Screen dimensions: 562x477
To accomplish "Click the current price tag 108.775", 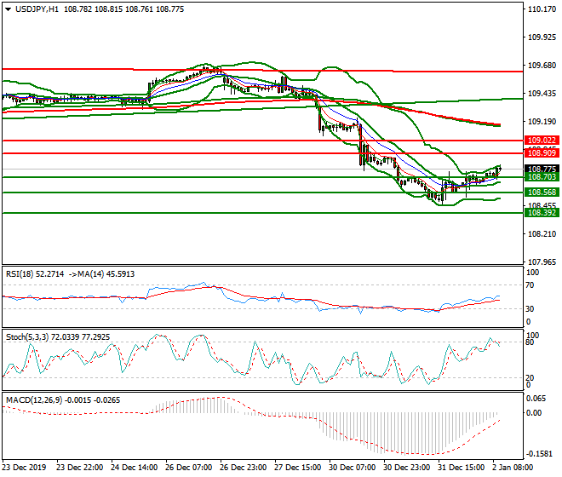I will pos(542,169).
